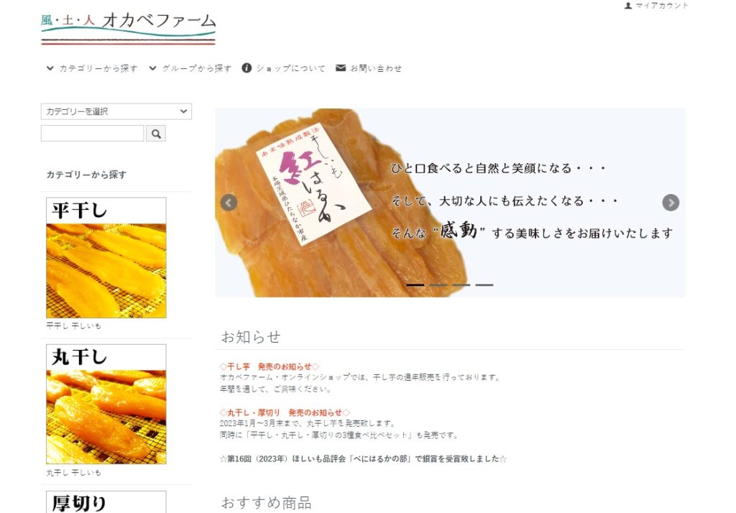Expand カテゴリーから探す menu

coord(93,68)
